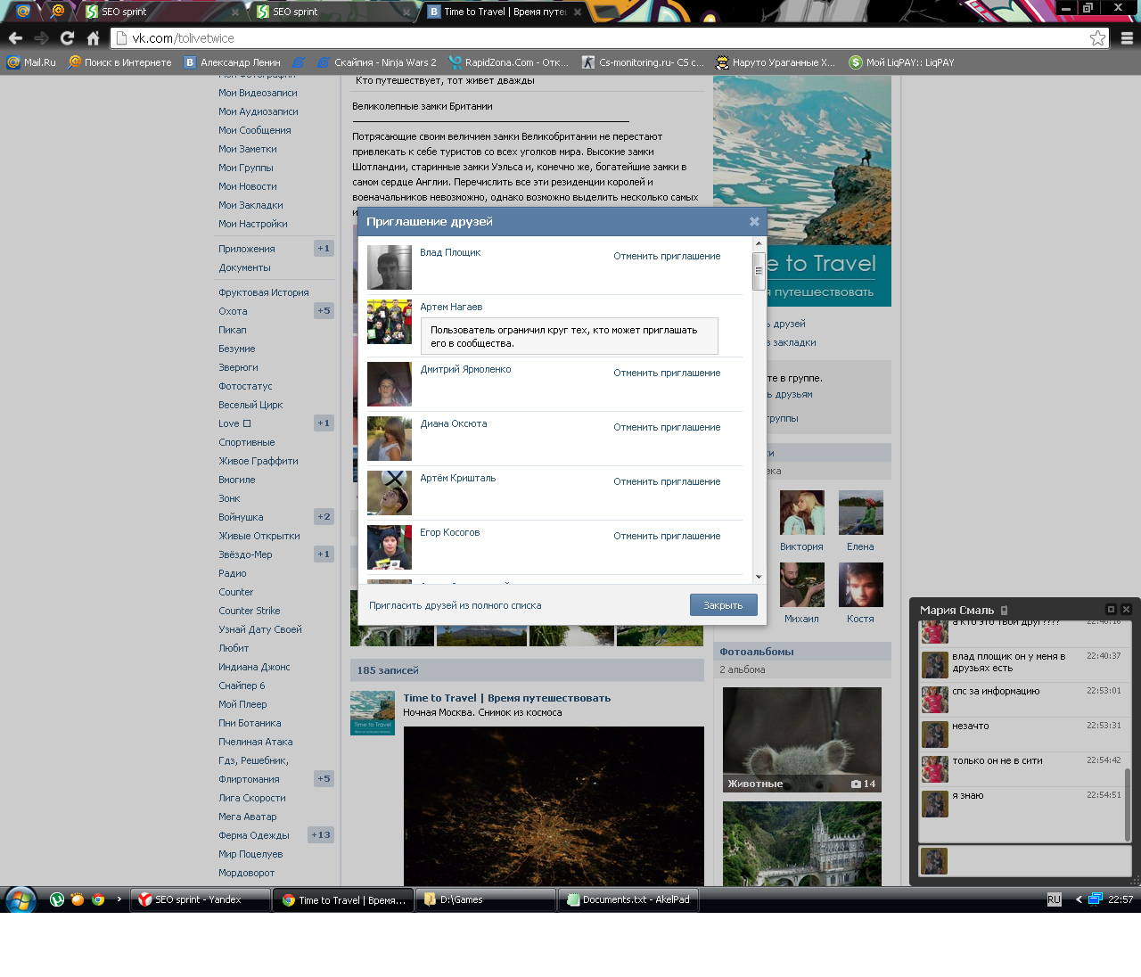1141x977 pixels.
Task: Open Приложения in the sidebar
Action: 247,249
